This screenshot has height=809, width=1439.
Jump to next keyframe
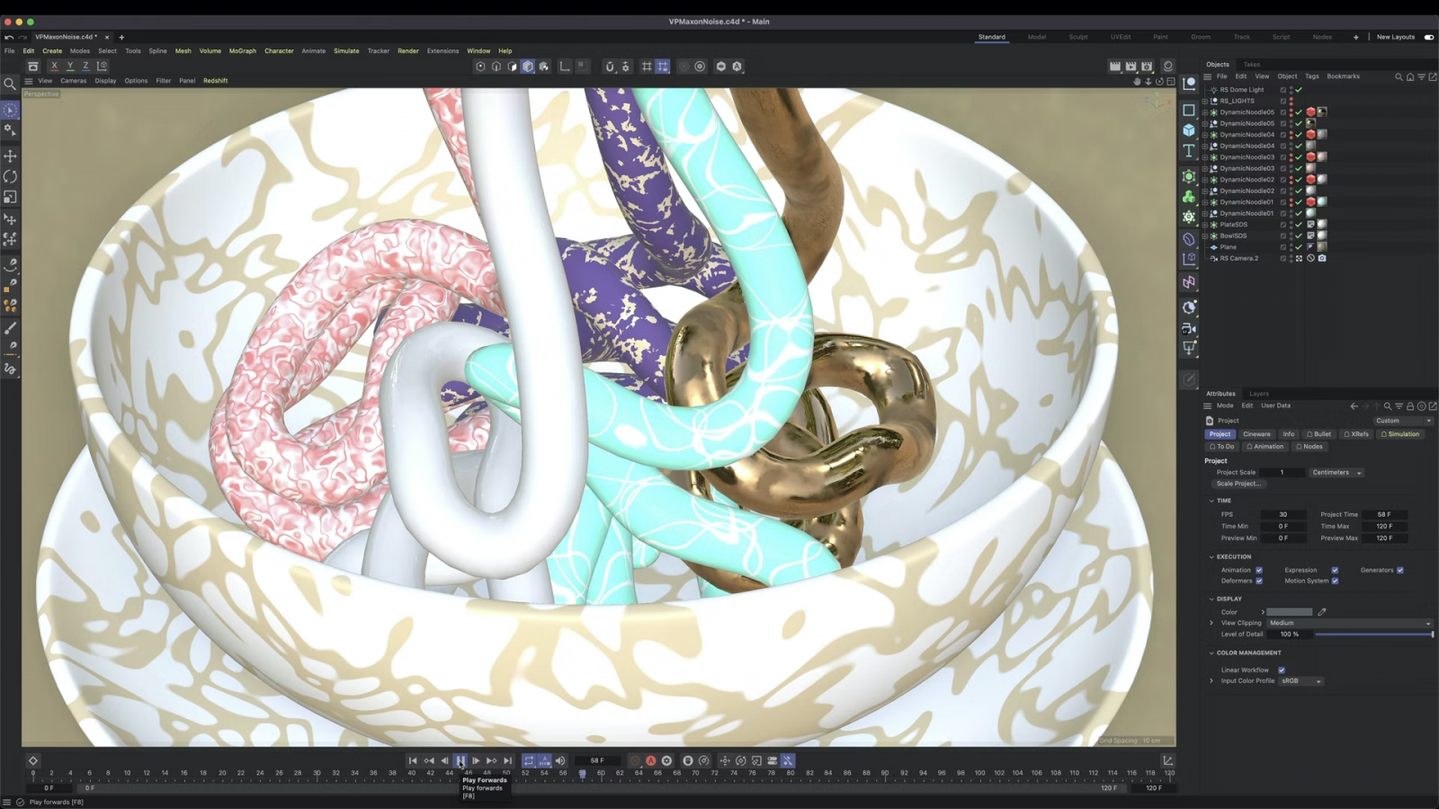pos(492,760)
